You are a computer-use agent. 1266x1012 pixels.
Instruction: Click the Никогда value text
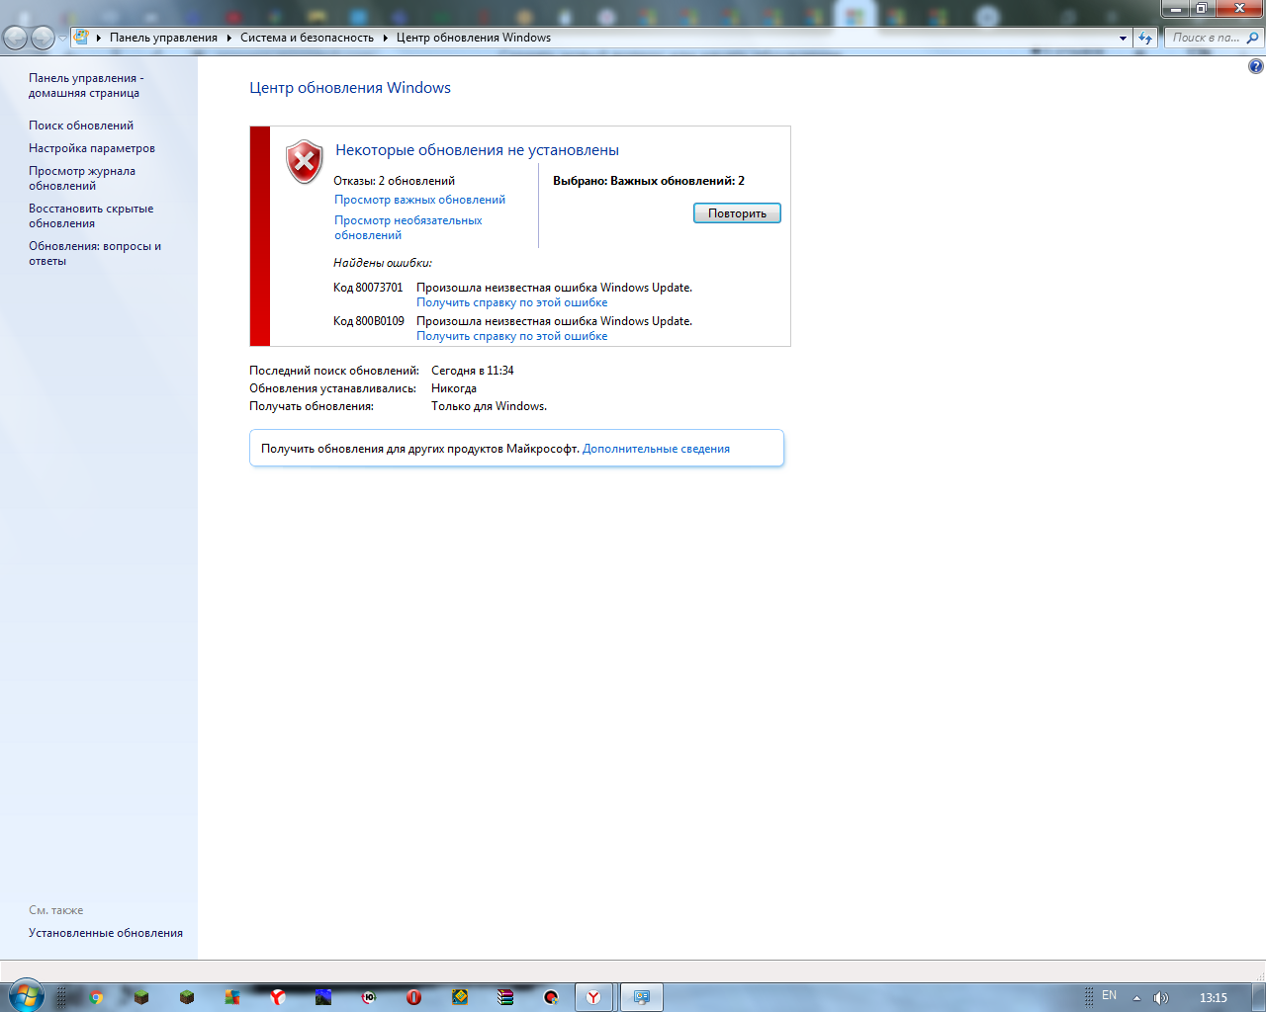point(454,388)
